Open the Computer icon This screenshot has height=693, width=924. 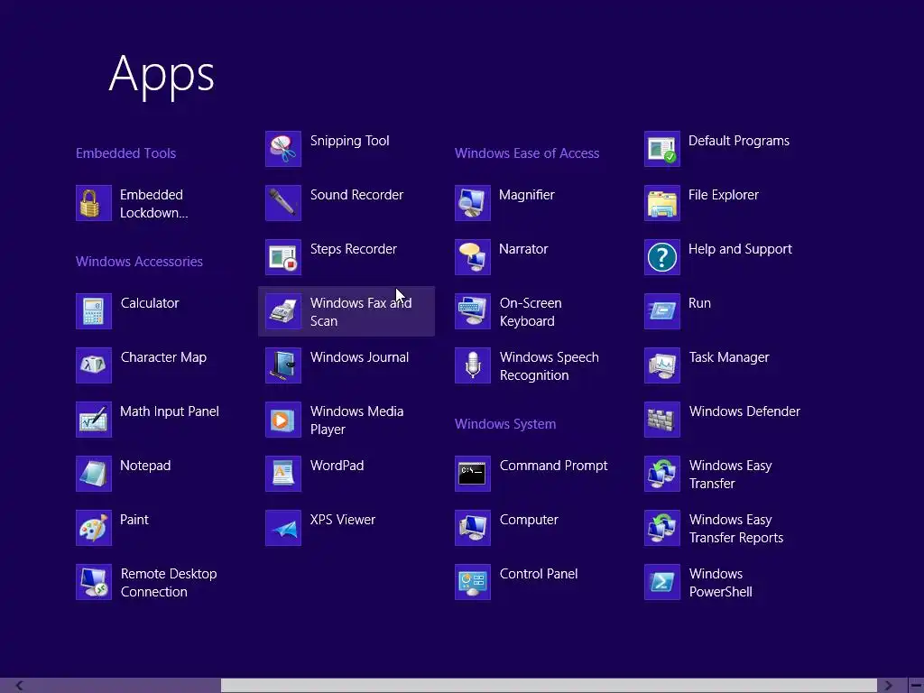(473, 528)
